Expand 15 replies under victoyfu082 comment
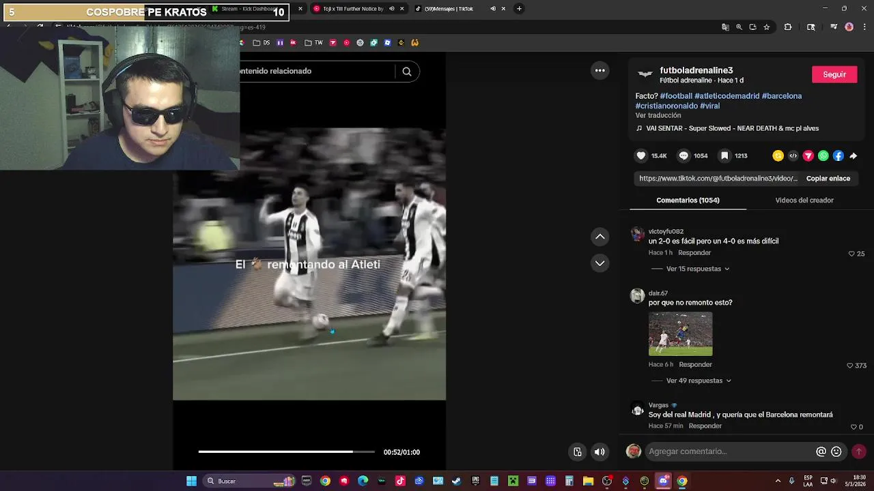 point(697,269)
